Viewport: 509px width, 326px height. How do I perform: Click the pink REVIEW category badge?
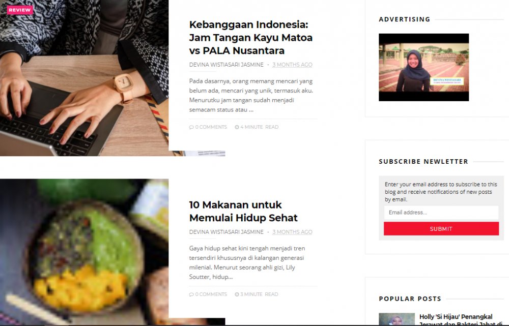(20, 10)
